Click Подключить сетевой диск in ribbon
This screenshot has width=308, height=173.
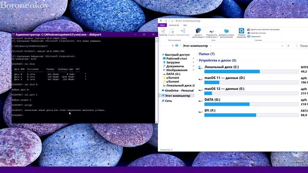[x=212, y=33]
